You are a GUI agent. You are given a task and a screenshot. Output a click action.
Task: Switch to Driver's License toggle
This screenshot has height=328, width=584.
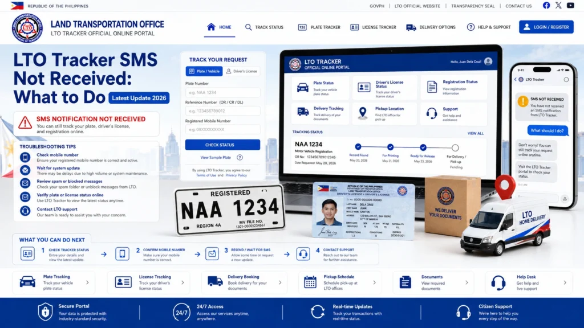click(x=242, y=71)
